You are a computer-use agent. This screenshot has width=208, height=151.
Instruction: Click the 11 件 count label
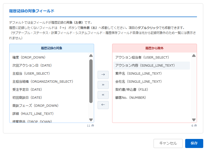91,126
